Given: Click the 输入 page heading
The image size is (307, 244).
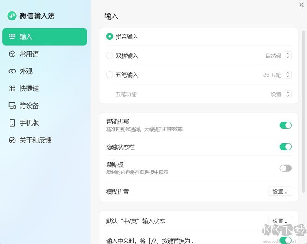Looking at the screenshot, I should click(x=111, y=16).
